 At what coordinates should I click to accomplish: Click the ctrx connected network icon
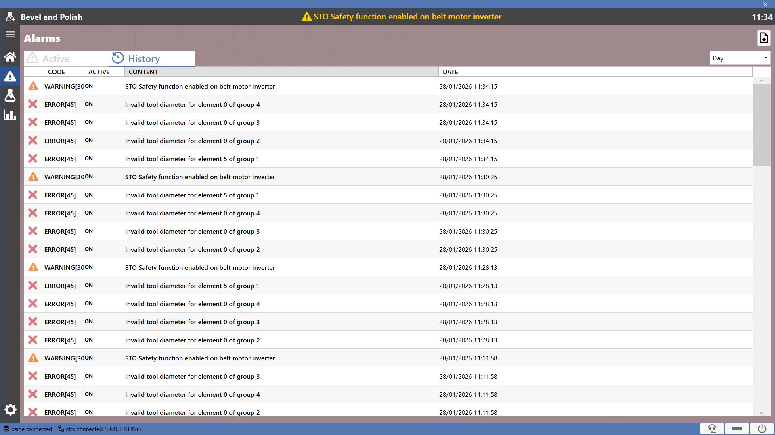coord(61,429)
